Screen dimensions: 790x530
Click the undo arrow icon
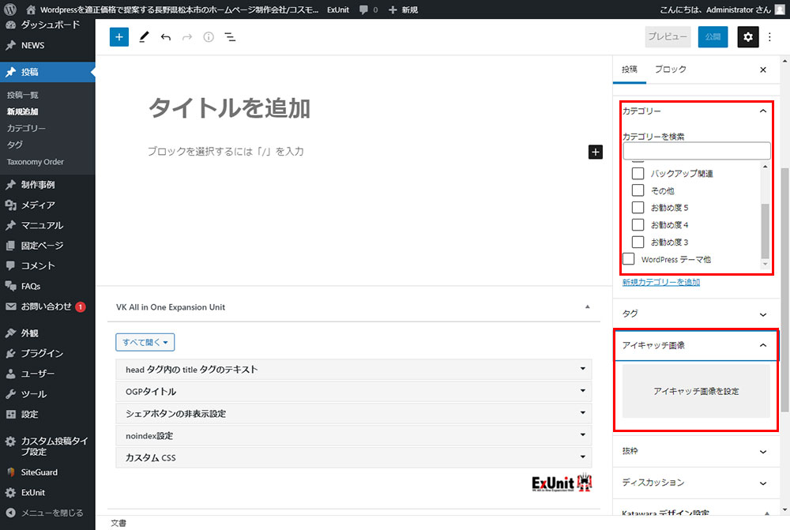tap(165, 37)
